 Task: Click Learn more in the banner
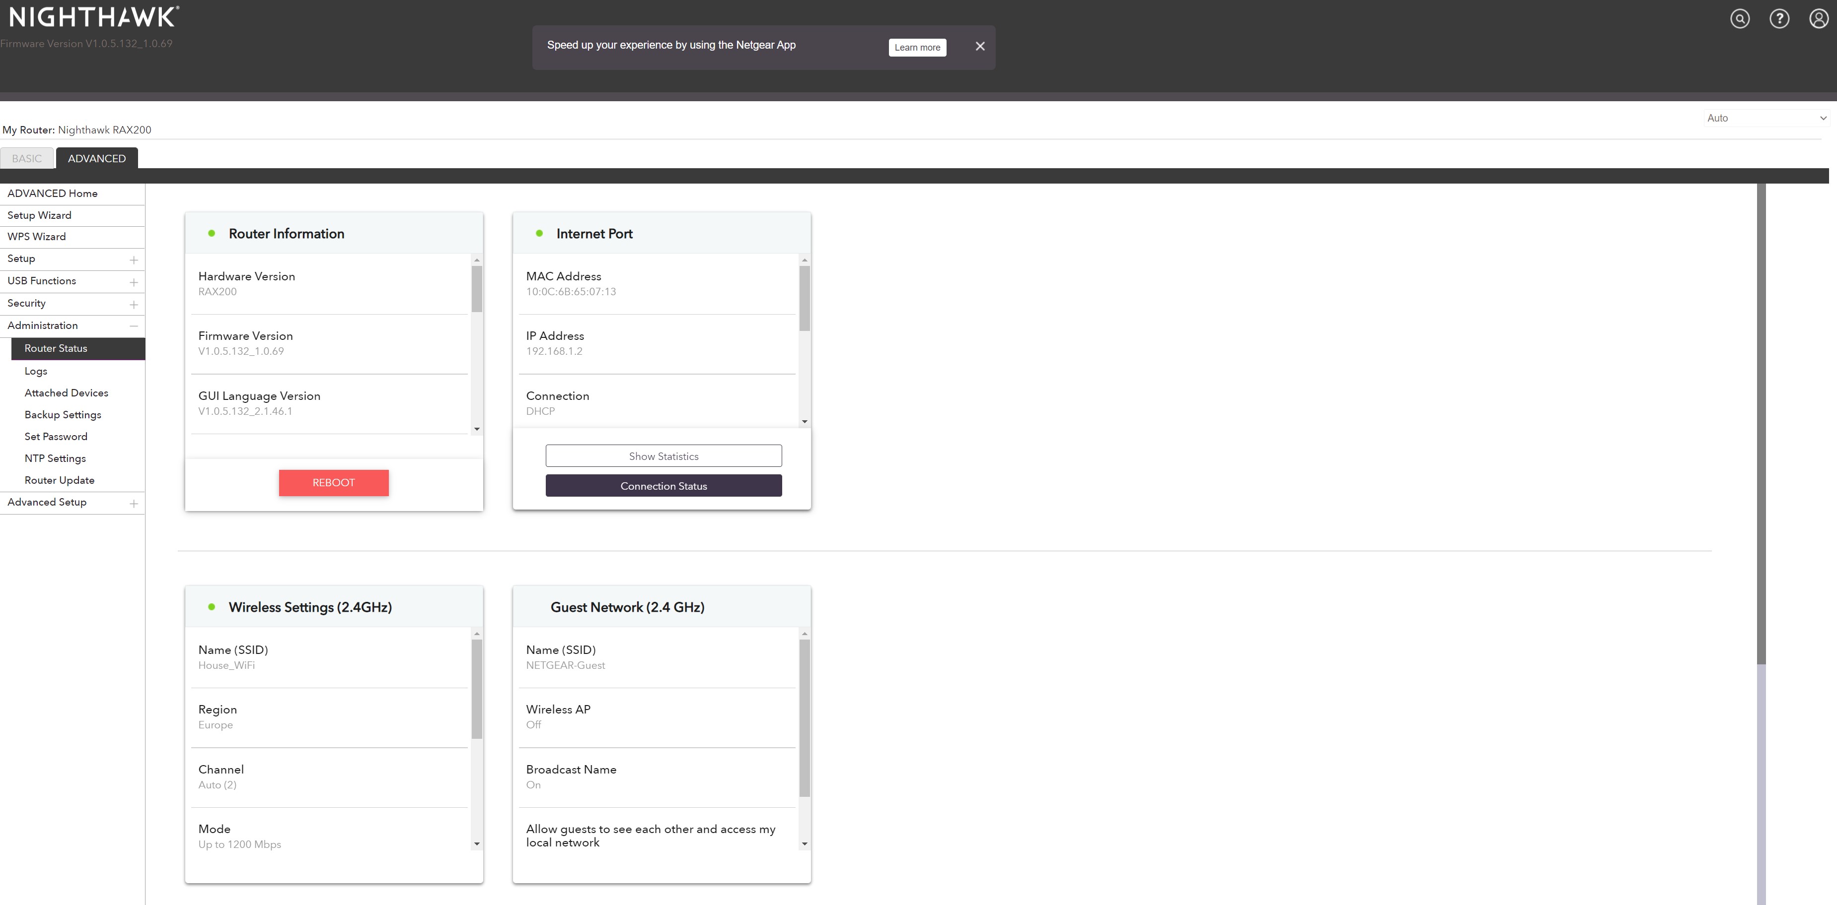click(x=917, y=47)
